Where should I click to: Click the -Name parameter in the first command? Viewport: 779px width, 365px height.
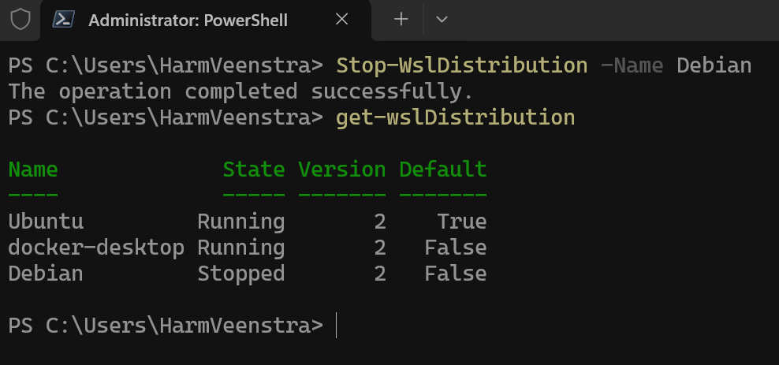coord(632,65)
